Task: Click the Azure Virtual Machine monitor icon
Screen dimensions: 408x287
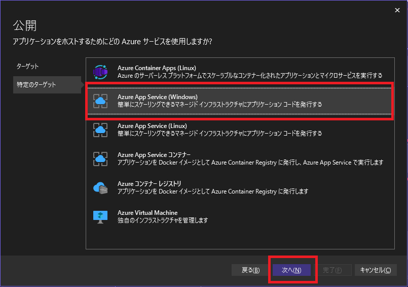Action: coord(100,217)
